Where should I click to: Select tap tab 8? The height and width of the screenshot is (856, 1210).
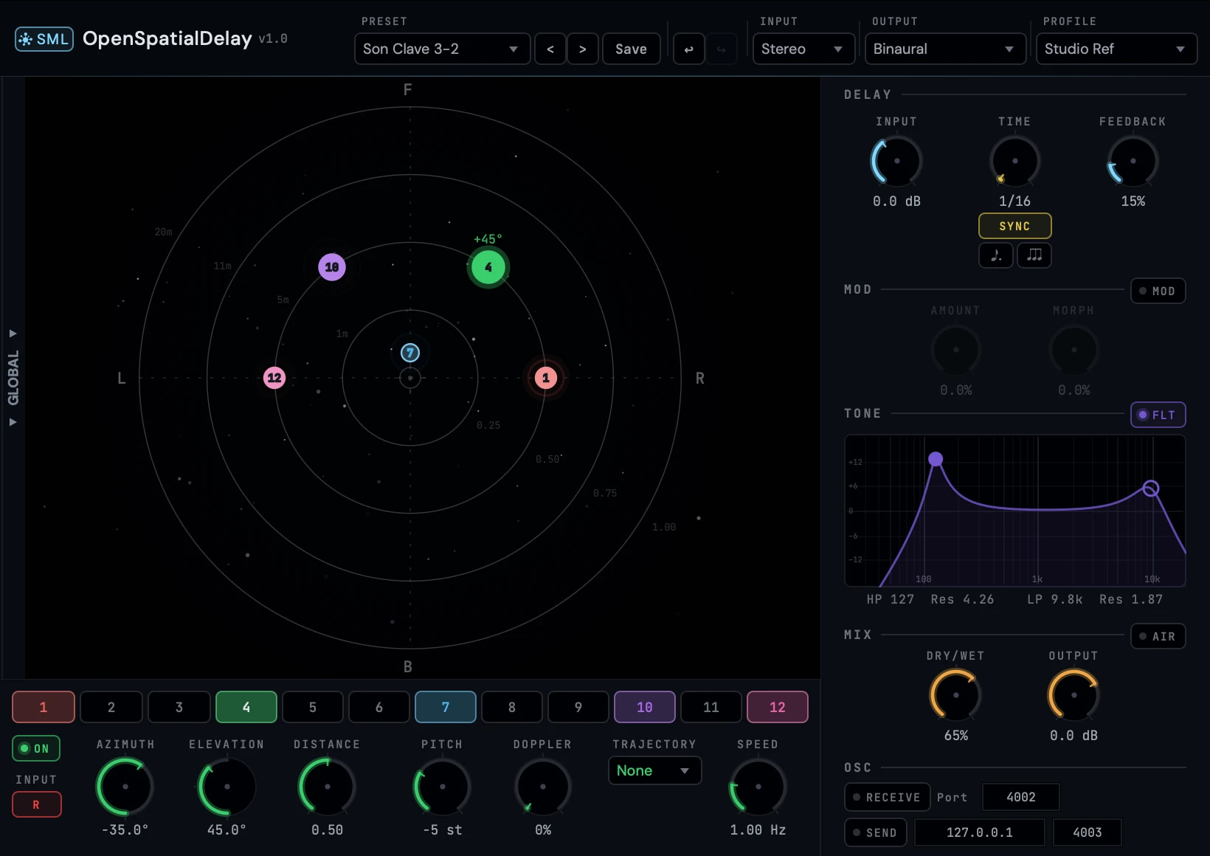tap(512, 707)
